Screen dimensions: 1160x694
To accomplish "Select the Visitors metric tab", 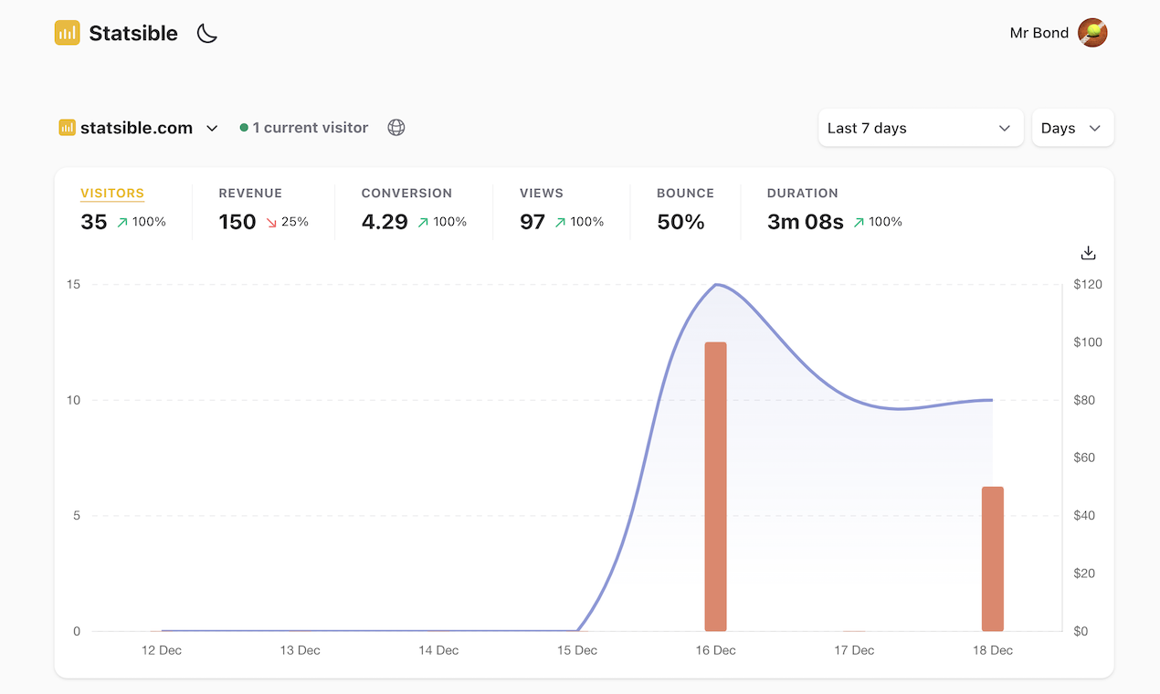I will click(112, 194).
